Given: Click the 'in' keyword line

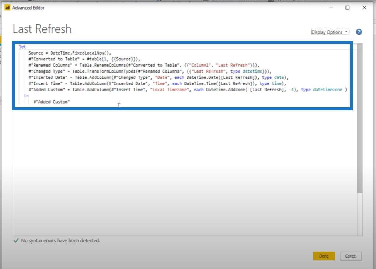Looking at the screenshot, I should point(26,96).
